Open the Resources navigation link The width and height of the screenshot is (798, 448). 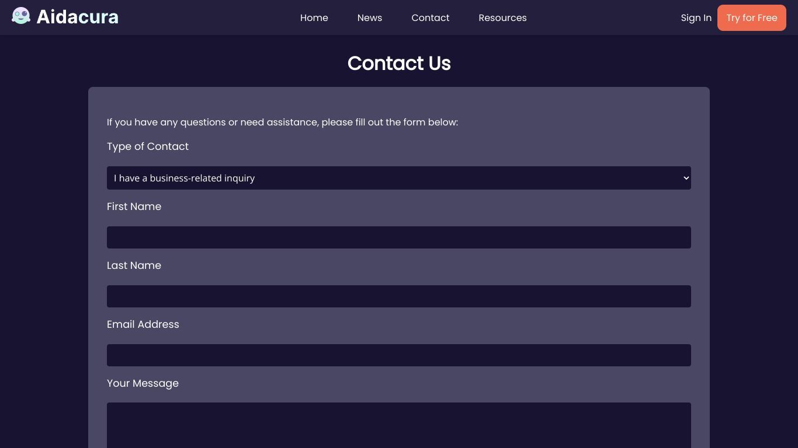502,17
